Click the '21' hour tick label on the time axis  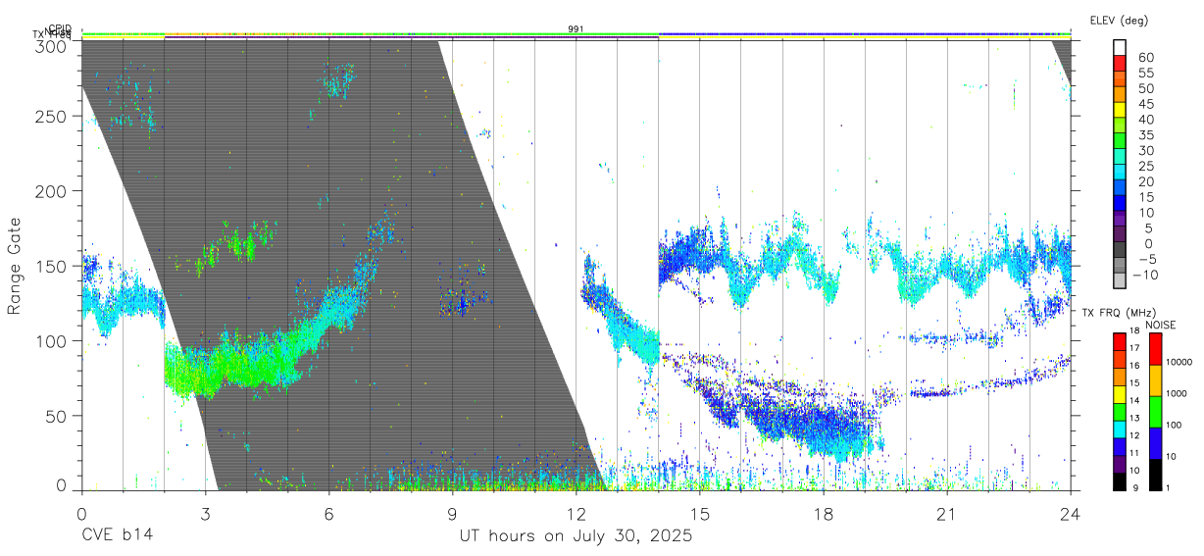(946, 513)
